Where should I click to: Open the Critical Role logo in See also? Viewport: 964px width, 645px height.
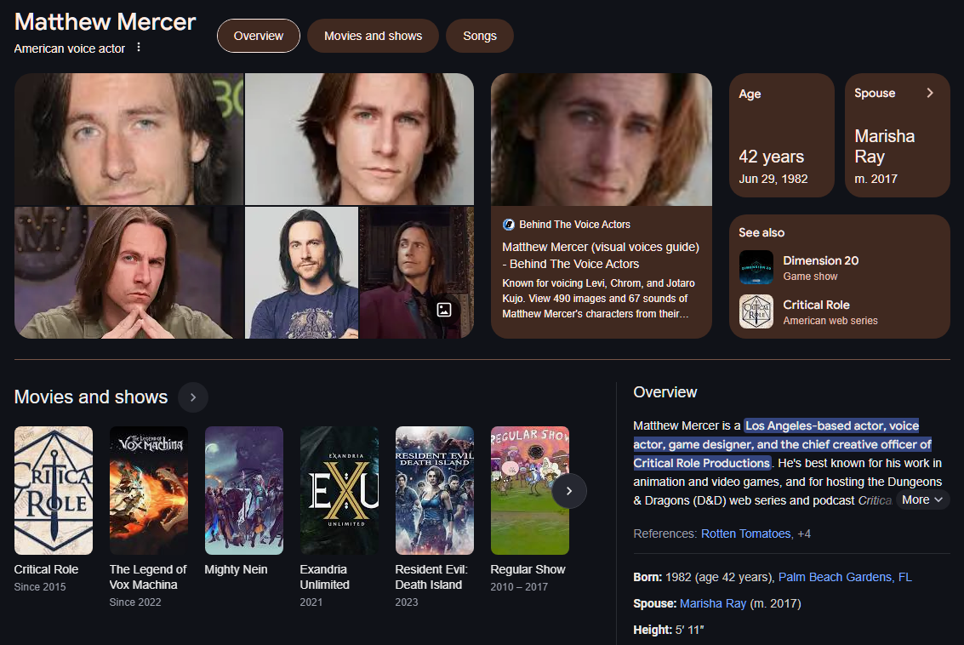point(756,311)
